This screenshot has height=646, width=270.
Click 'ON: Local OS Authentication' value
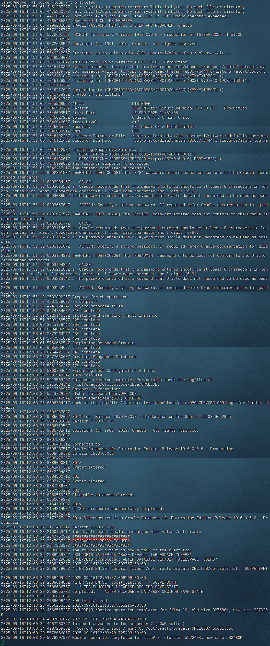pyautogui.click(x=163, y=127)
